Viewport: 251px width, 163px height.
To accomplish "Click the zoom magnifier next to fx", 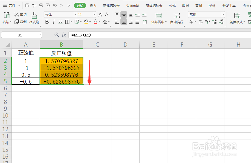I will [x=57, y=35].
